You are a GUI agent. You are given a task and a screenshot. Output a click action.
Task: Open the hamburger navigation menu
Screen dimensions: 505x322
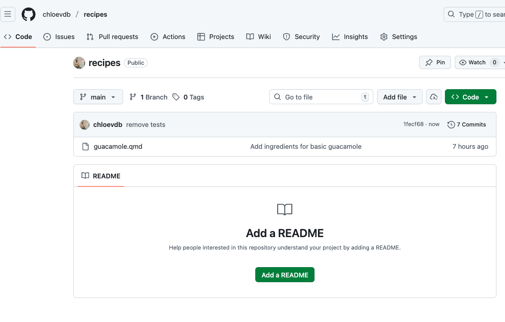pos(8,14)
